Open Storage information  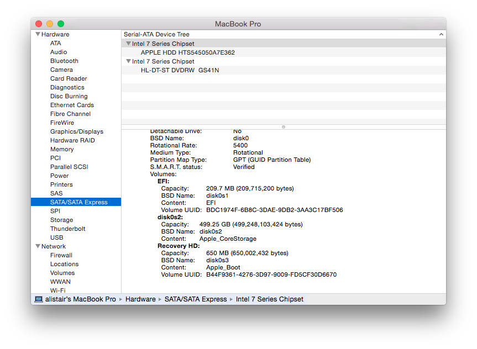pos(61,219)
